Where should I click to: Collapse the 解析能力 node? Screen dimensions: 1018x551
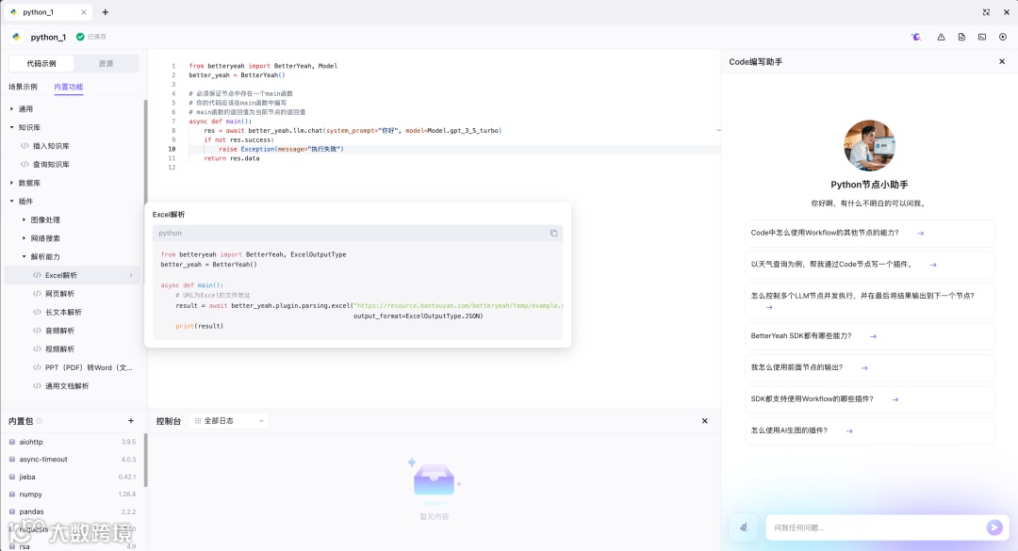[24, 257]
